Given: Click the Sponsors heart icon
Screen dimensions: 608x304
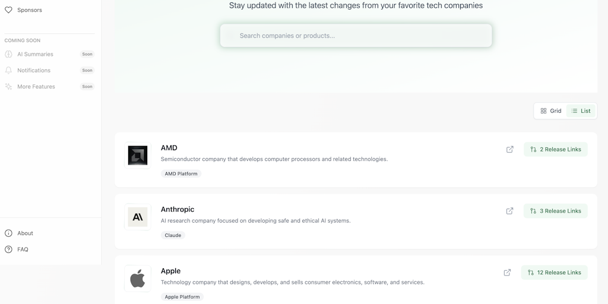Looking at the screenshot, I should 8,10.
